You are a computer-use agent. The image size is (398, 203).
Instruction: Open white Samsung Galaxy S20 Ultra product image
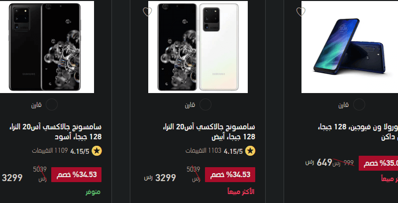click(x=198, y=47)
